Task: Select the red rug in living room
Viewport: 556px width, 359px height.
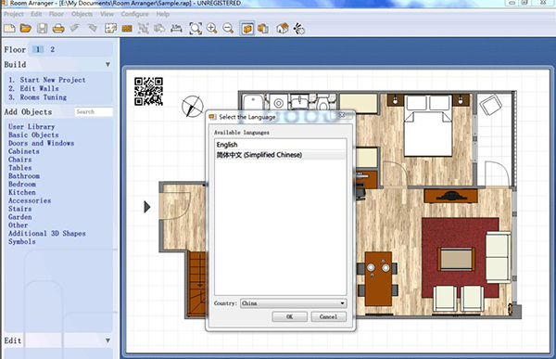Action: click(461, 259)
